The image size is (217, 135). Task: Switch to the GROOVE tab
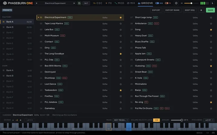coord(145,3)
